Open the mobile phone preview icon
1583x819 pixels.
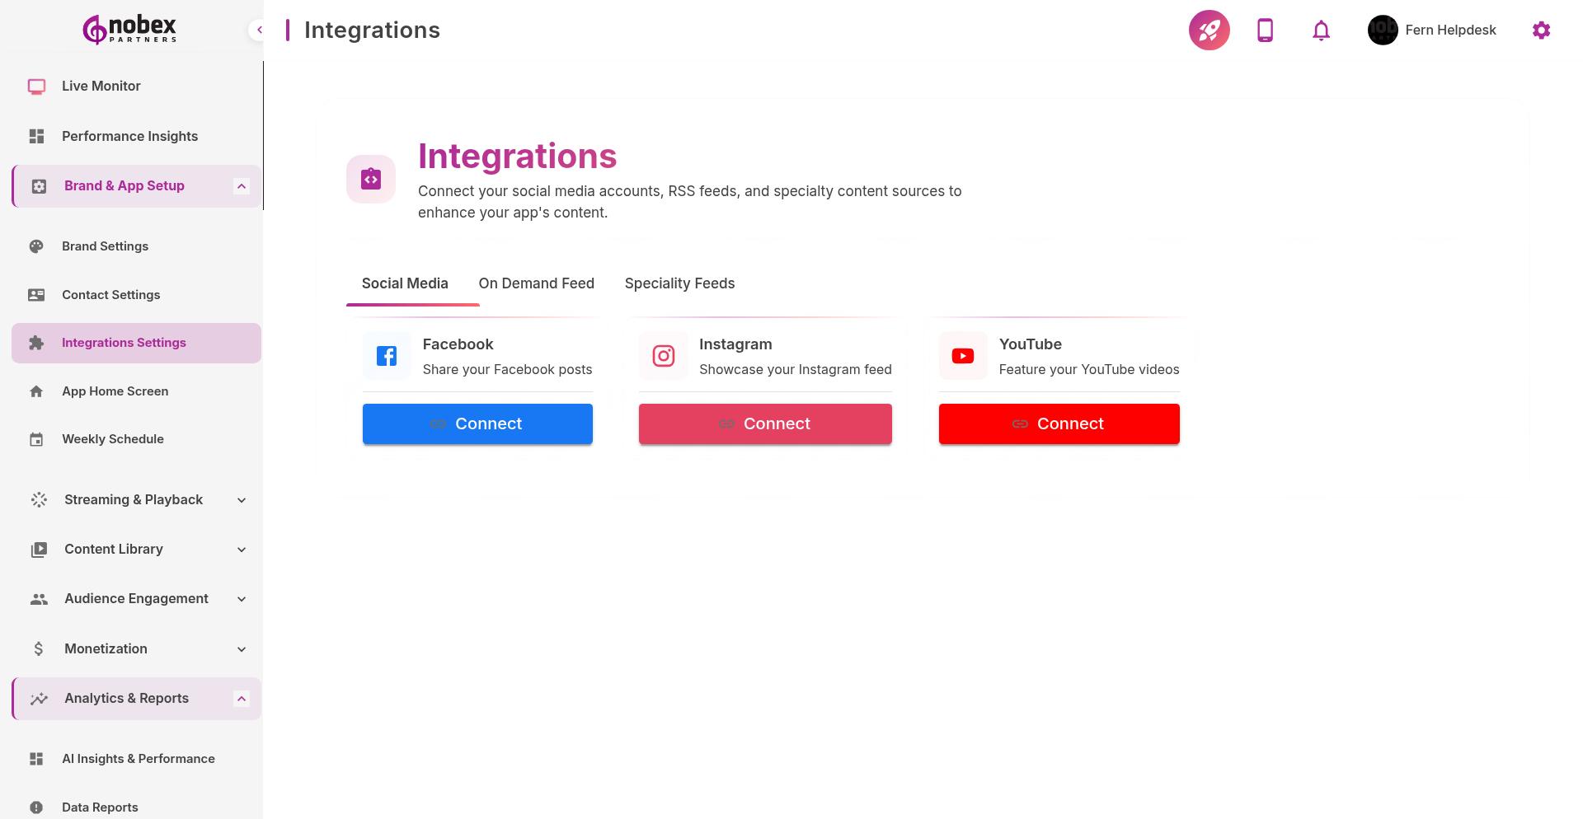1265,30
